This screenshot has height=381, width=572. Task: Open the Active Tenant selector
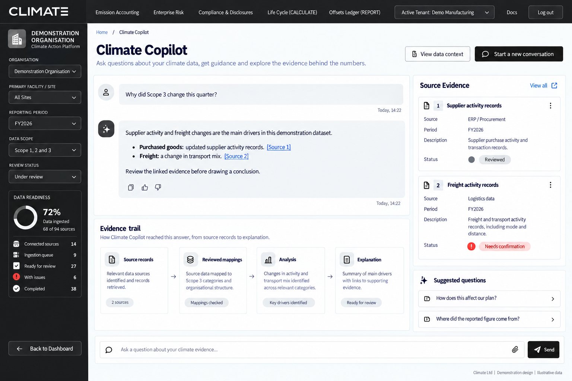click(445, 12)
